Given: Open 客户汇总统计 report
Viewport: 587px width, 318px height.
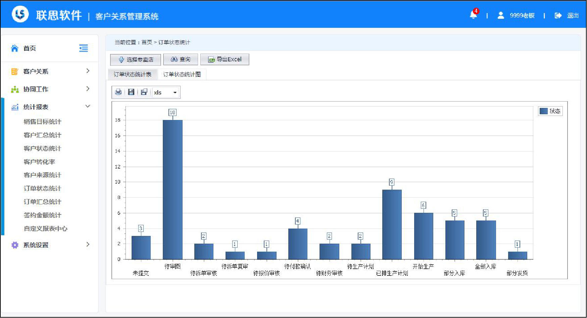Looking at the screenshot, I should (42, 135).
